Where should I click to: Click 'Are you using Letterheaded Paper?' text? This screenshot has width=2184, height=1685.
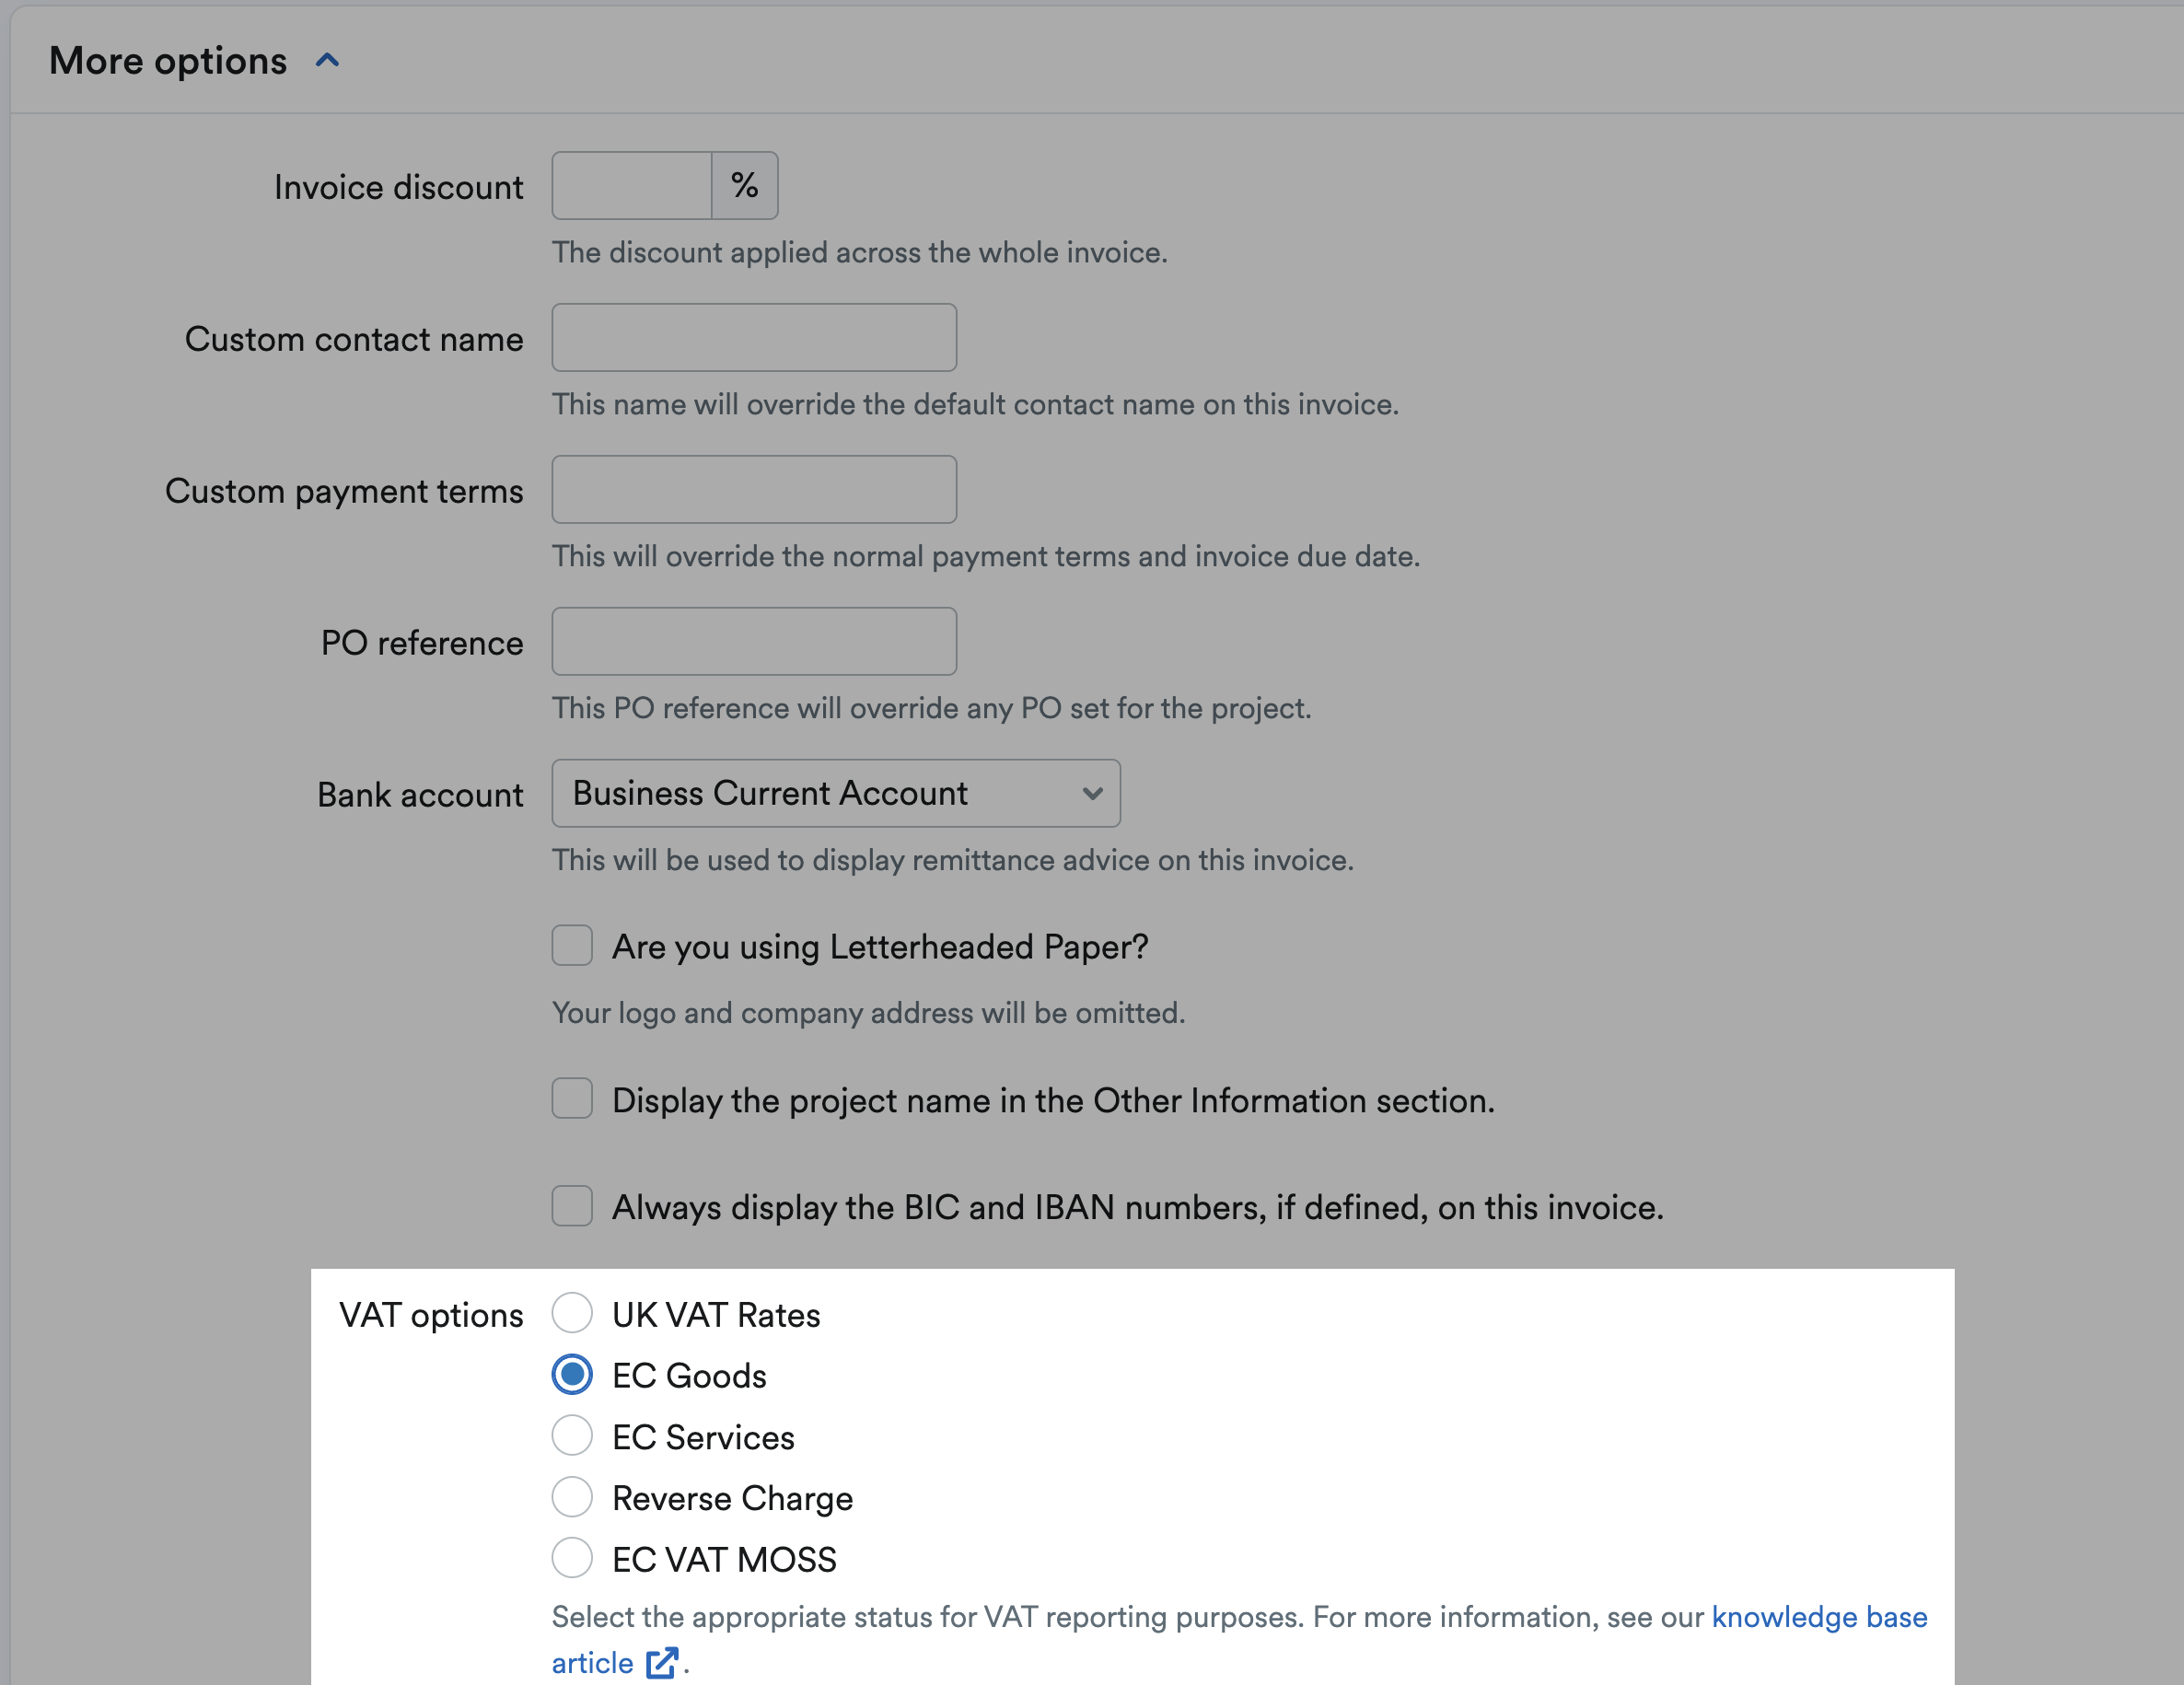pyautogui.click(x=880, y=947)
